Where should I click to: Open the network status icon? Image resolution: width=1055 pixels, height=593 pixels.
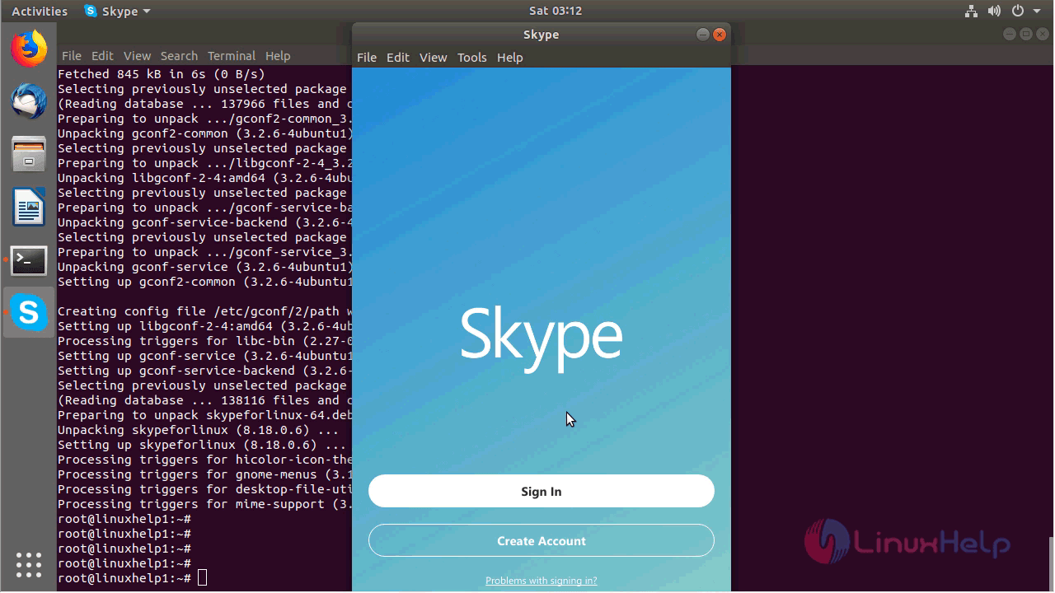pyautogui.click(x=971, y=12)
